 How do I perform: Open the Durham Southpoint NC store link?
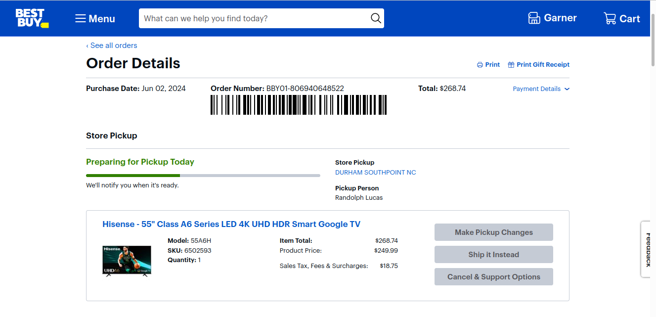point(376,173)
